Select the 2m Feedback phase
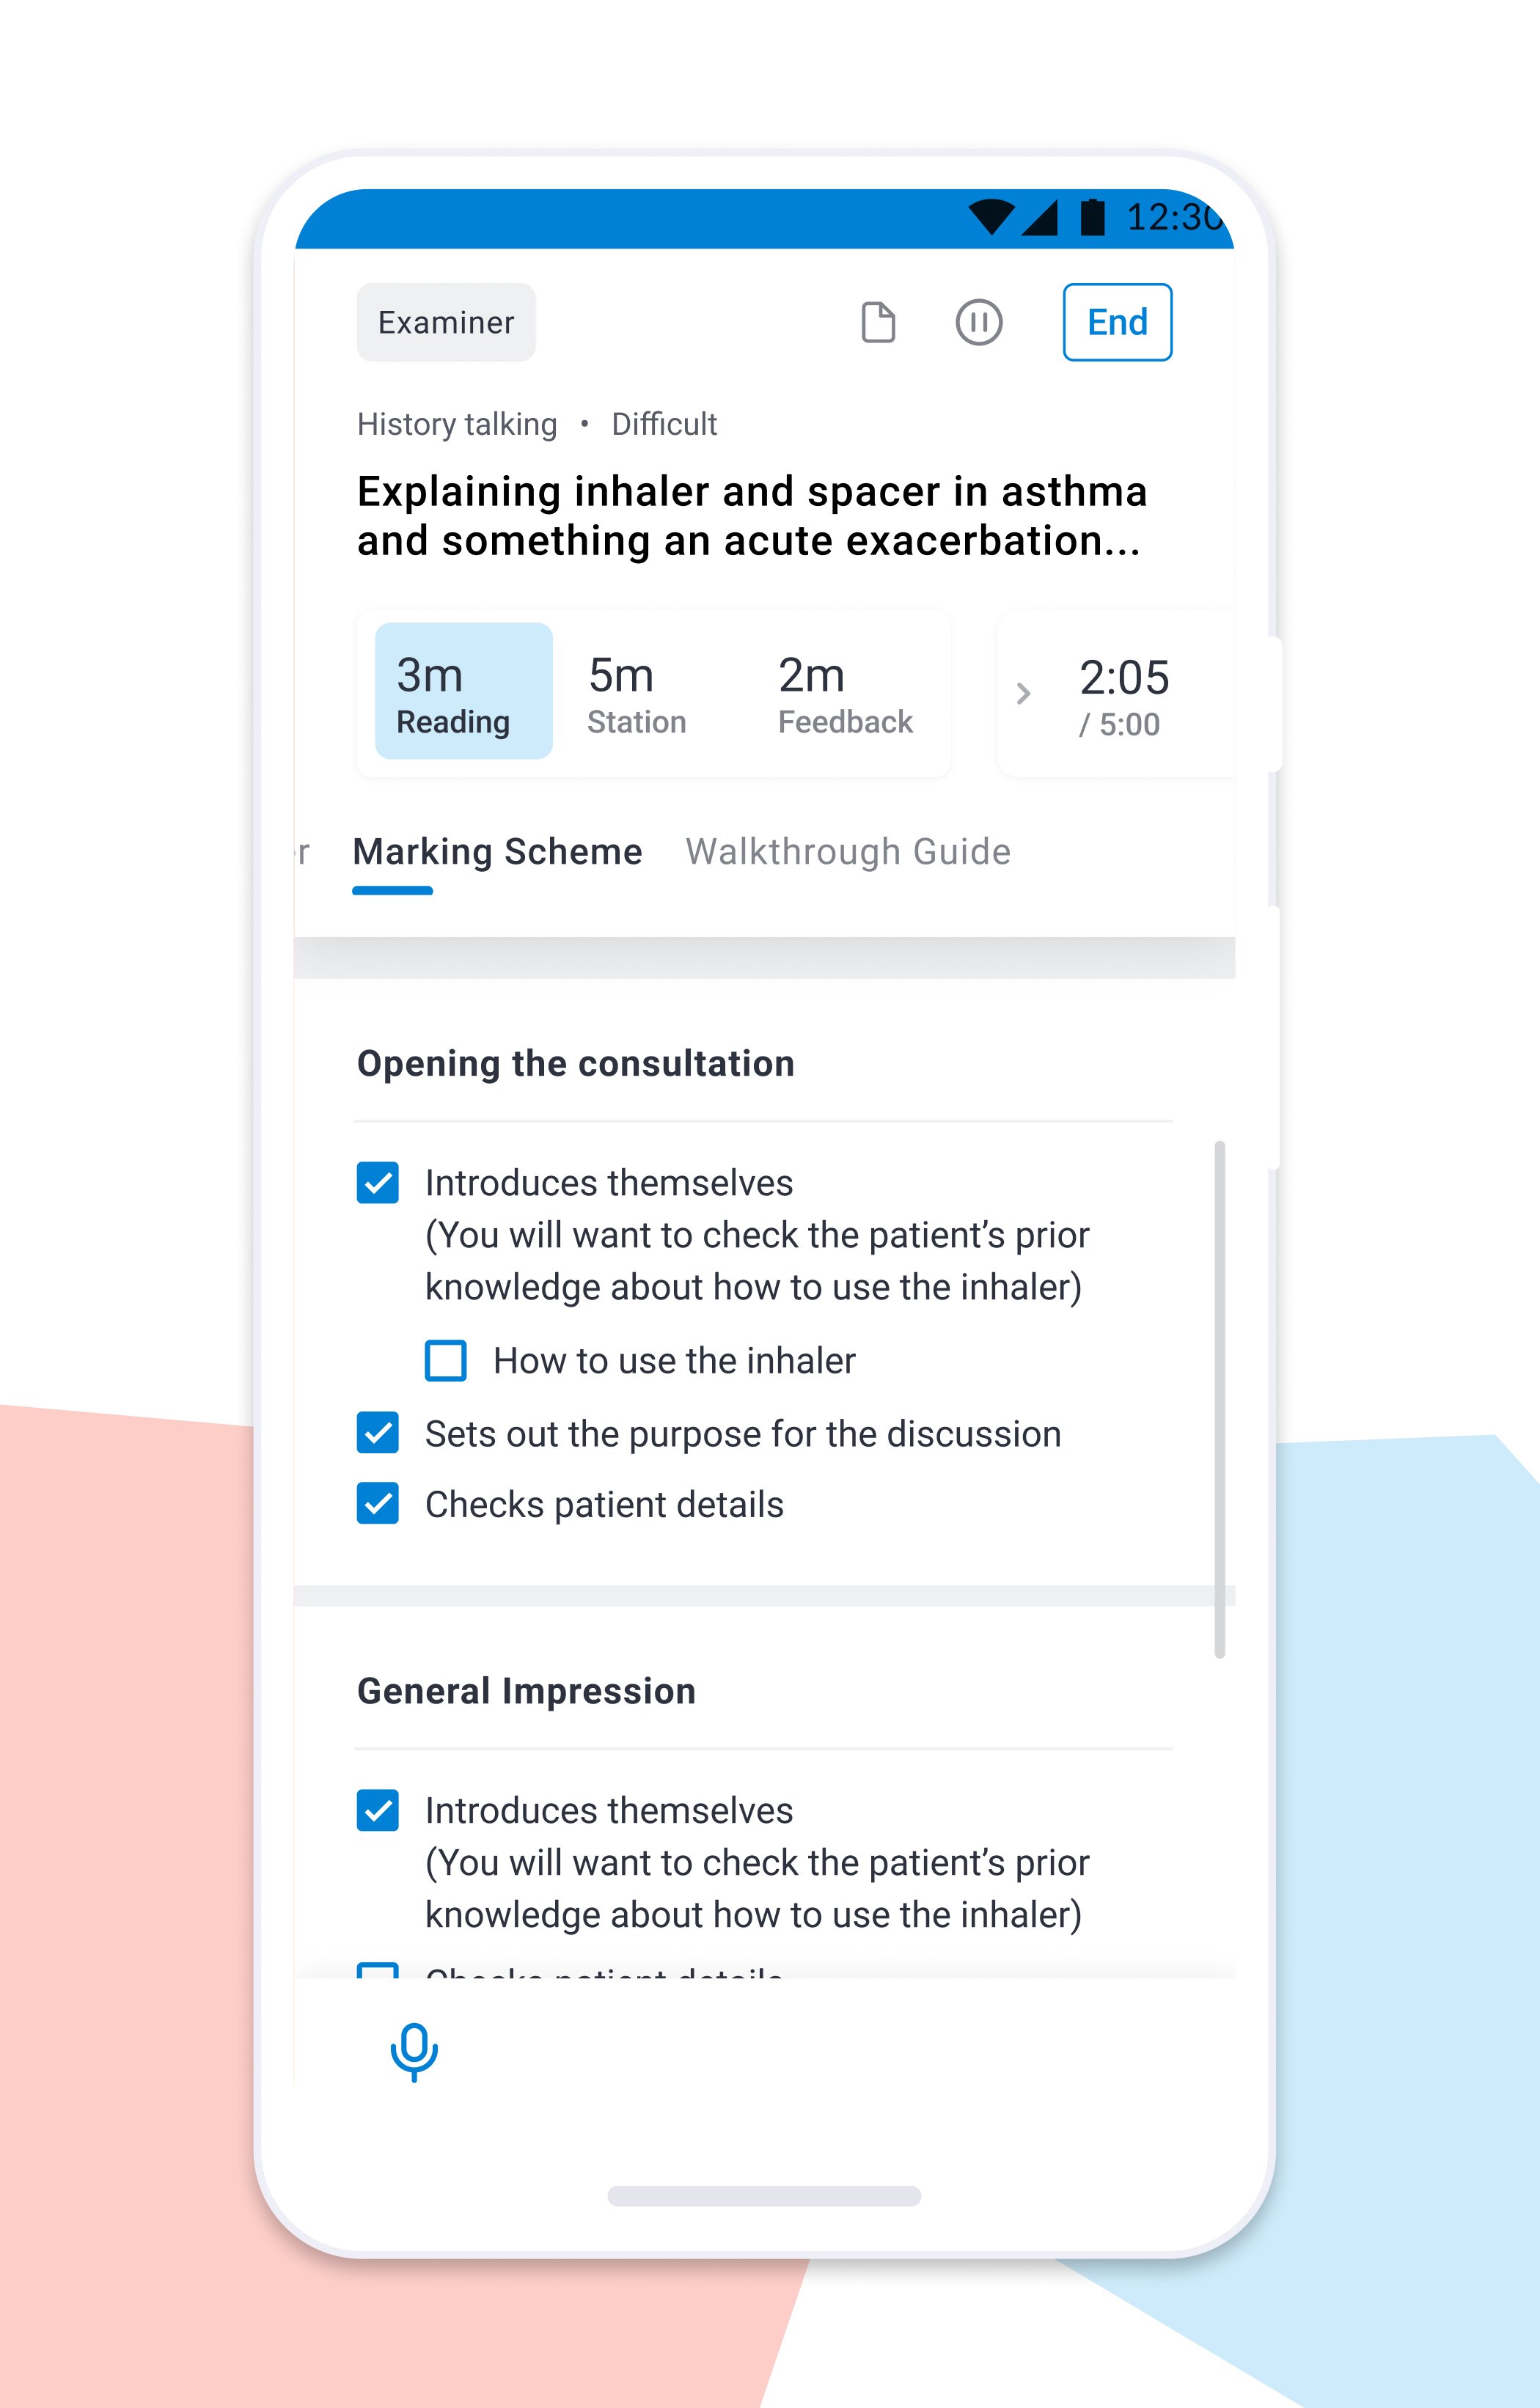Viewport: 1540px width, 2408px height. pyautogui.click(x=845, y=691)
